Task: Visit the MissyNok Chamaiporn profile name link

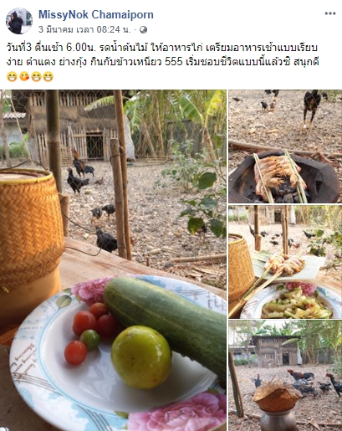Action: (96, 14)
